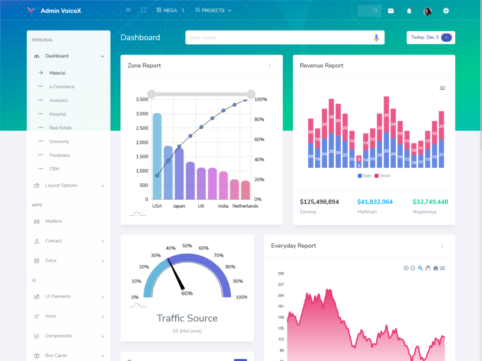This screenshot has height=361, width=482.
Task: Open Revenue Report chart hamburger menu
Action: point(442,88)
